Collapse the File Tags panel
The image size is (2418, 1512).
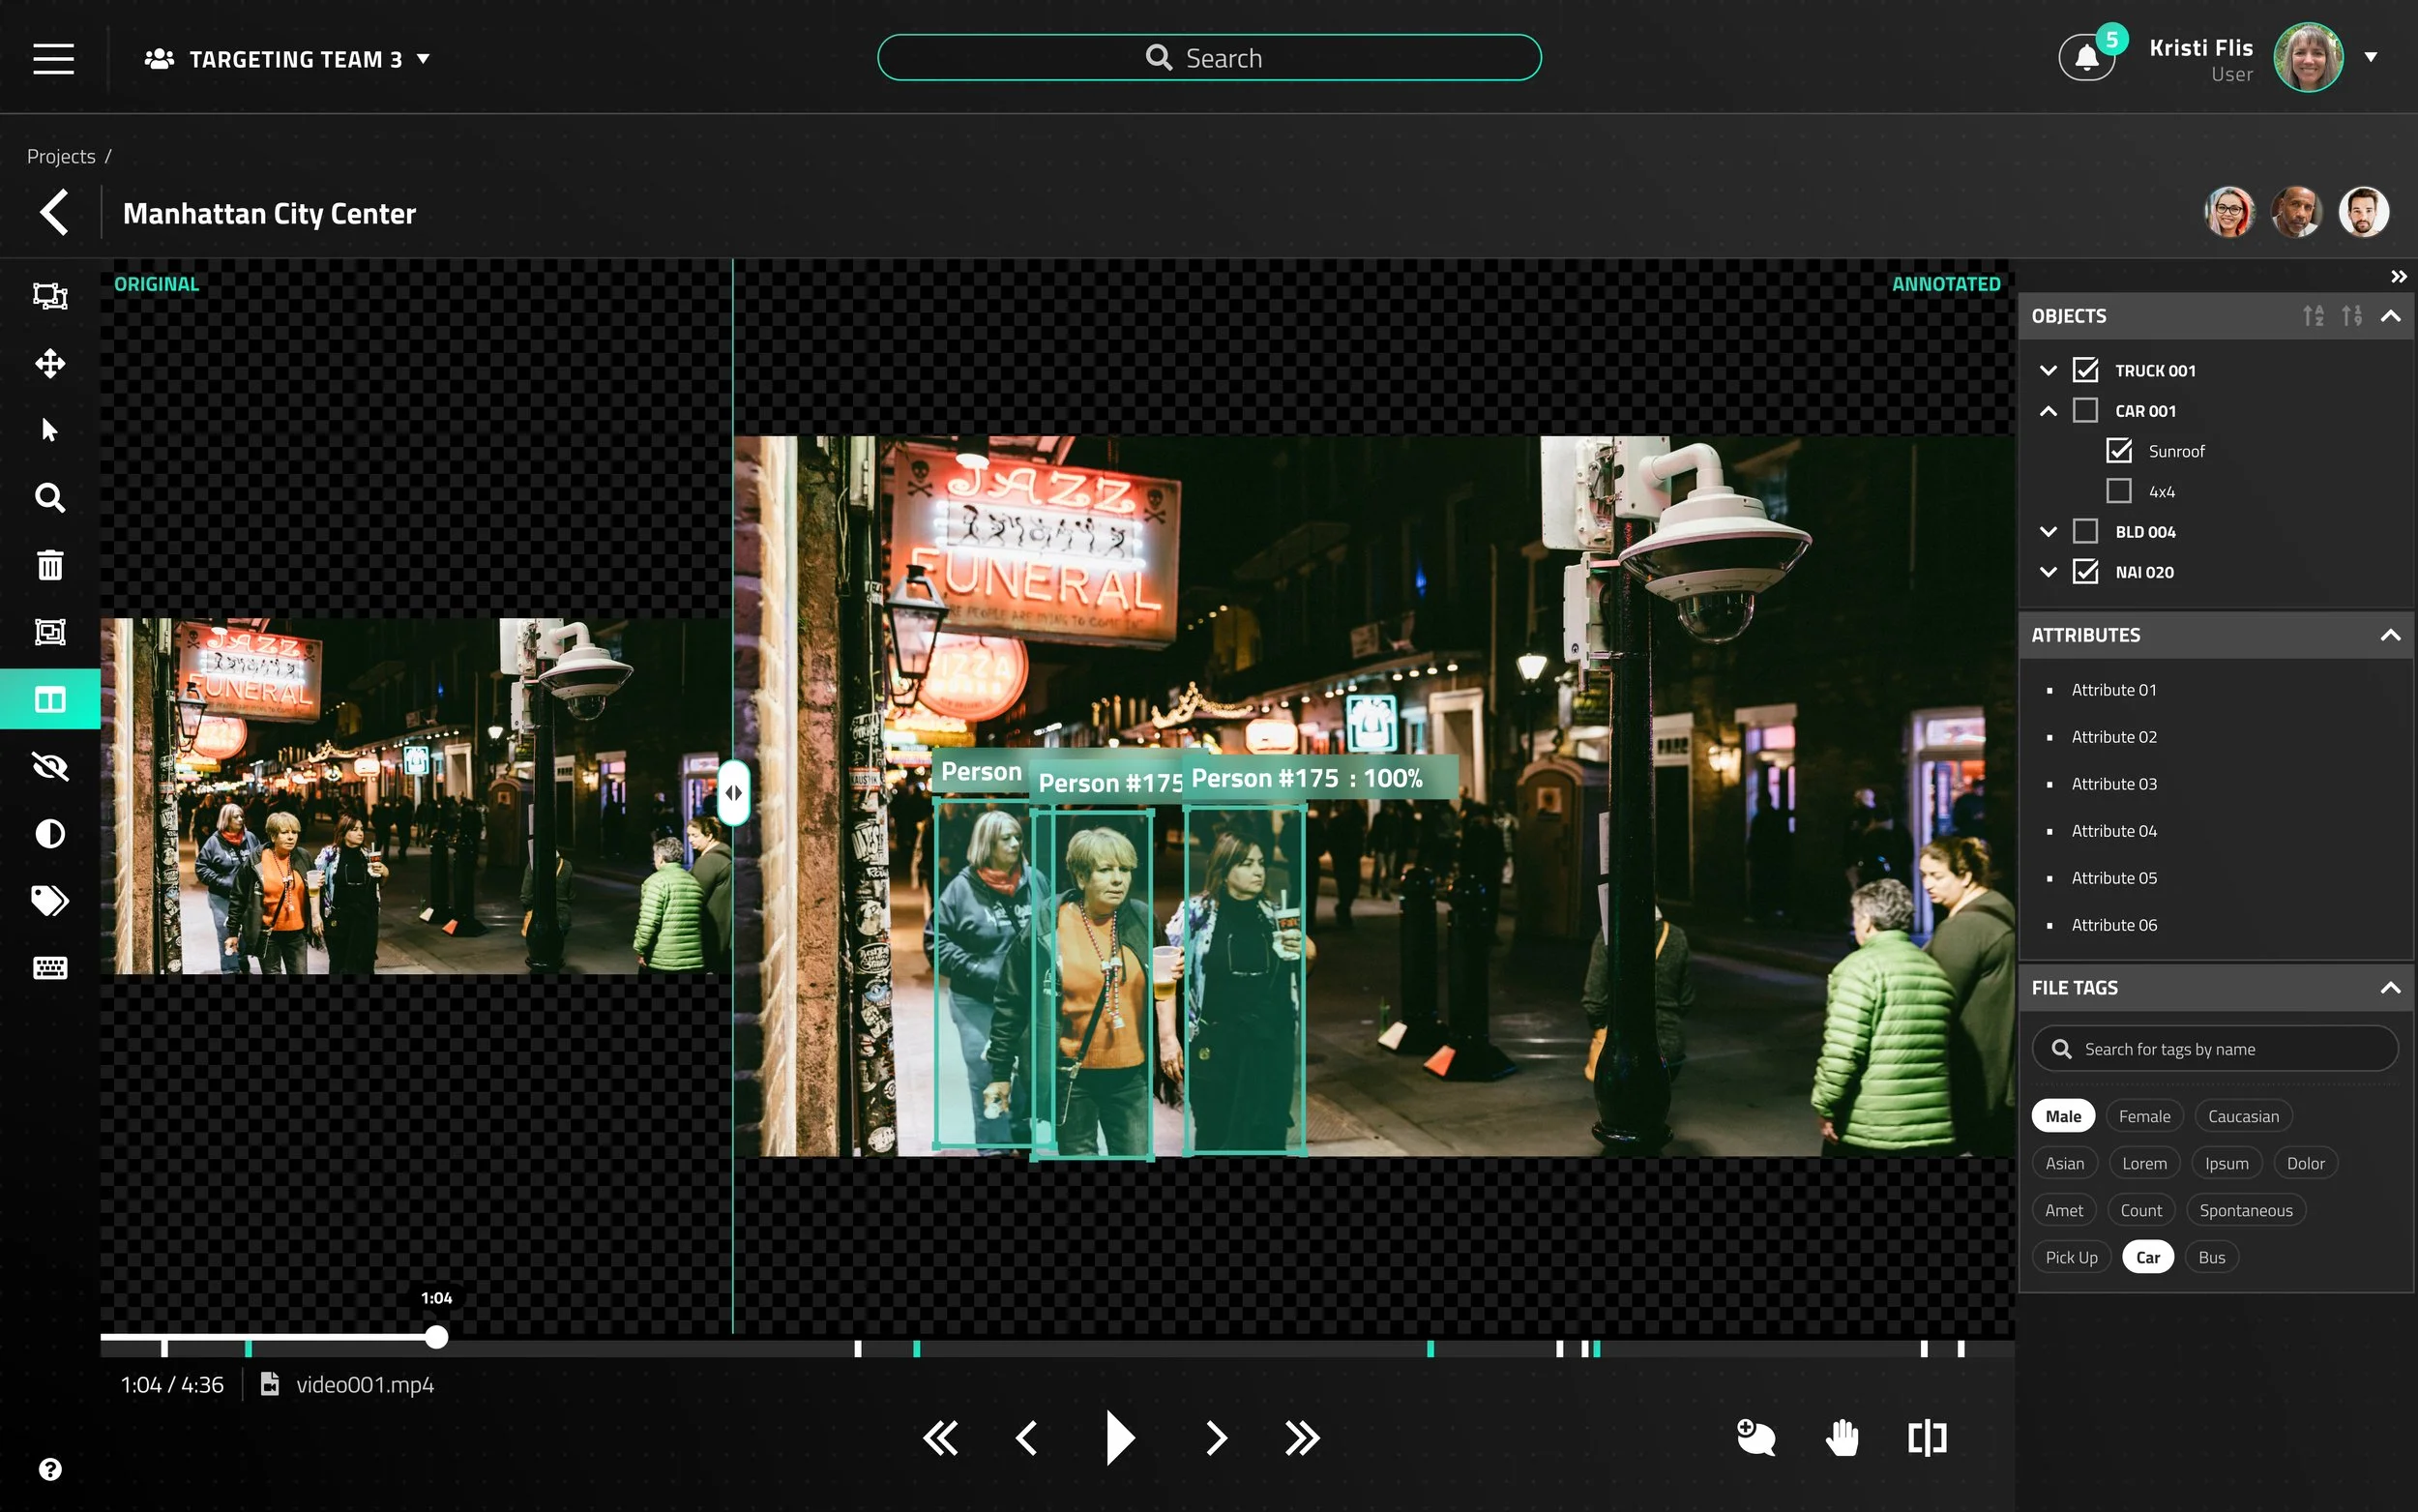pyautogui.click(x=2390, y=988)
